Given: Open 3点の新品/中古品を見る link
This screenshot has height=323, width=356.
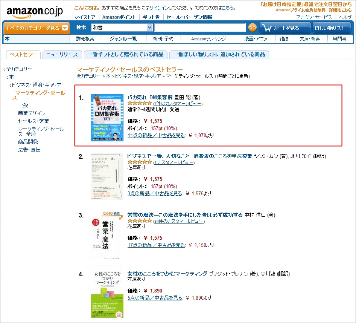Looking at the screenshot, I should tap(155, 193).
